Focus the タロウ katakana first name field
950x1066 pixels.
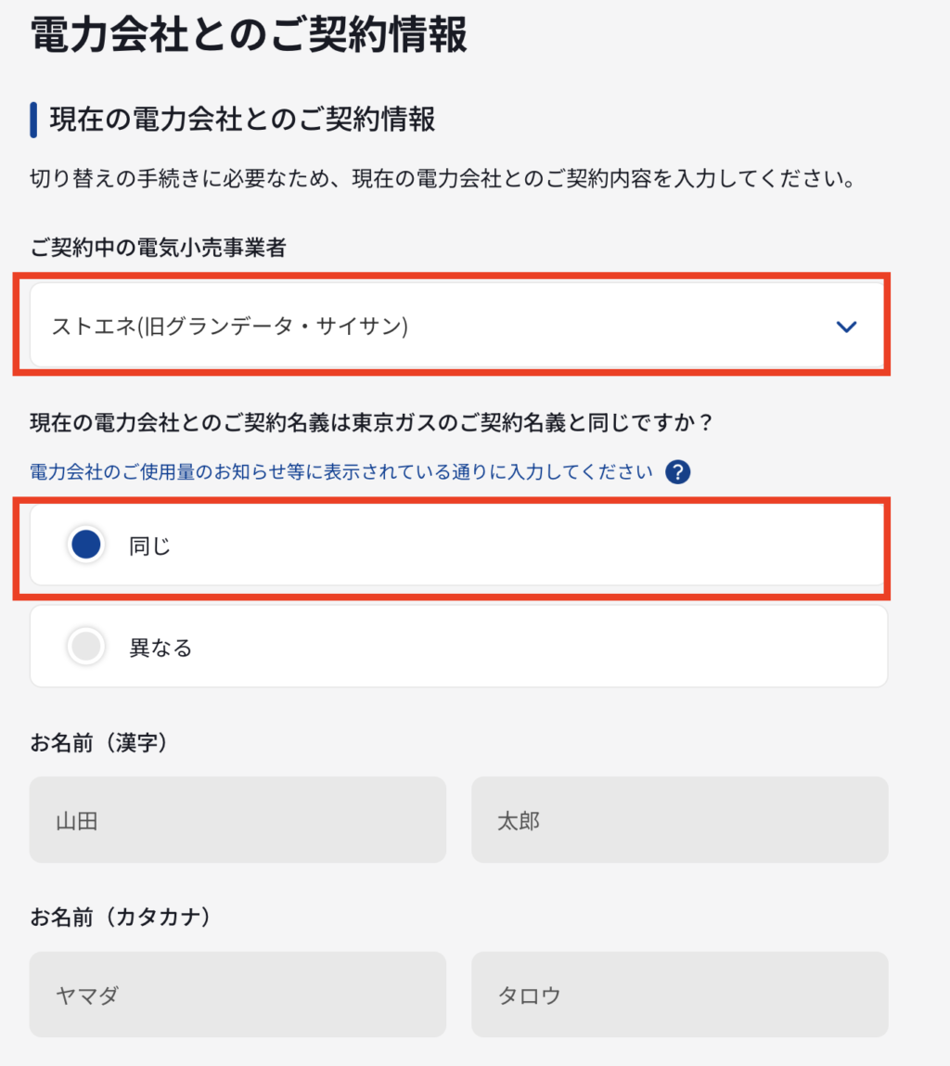click(x=680, y=995)
